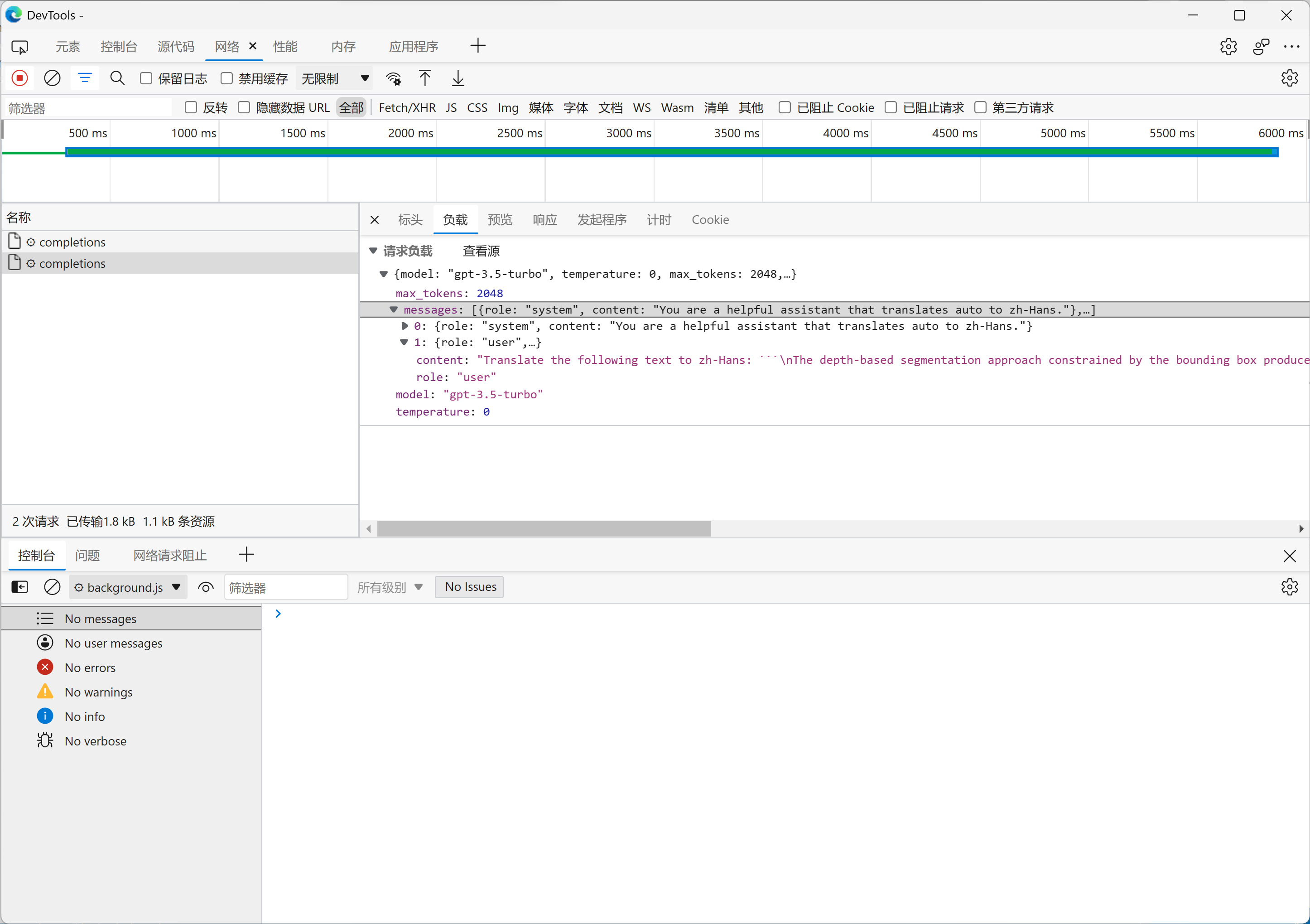Open the background.js context dropdown
1310x924 pixels.
(128, 587)
